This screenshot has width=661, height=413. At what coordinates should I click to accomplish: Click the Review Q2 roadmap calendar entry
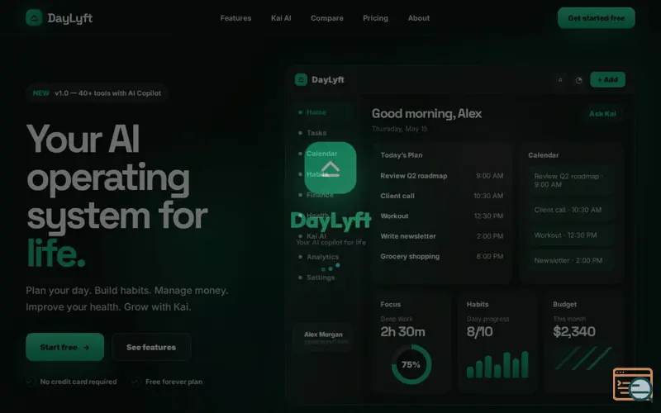(571, 180)
